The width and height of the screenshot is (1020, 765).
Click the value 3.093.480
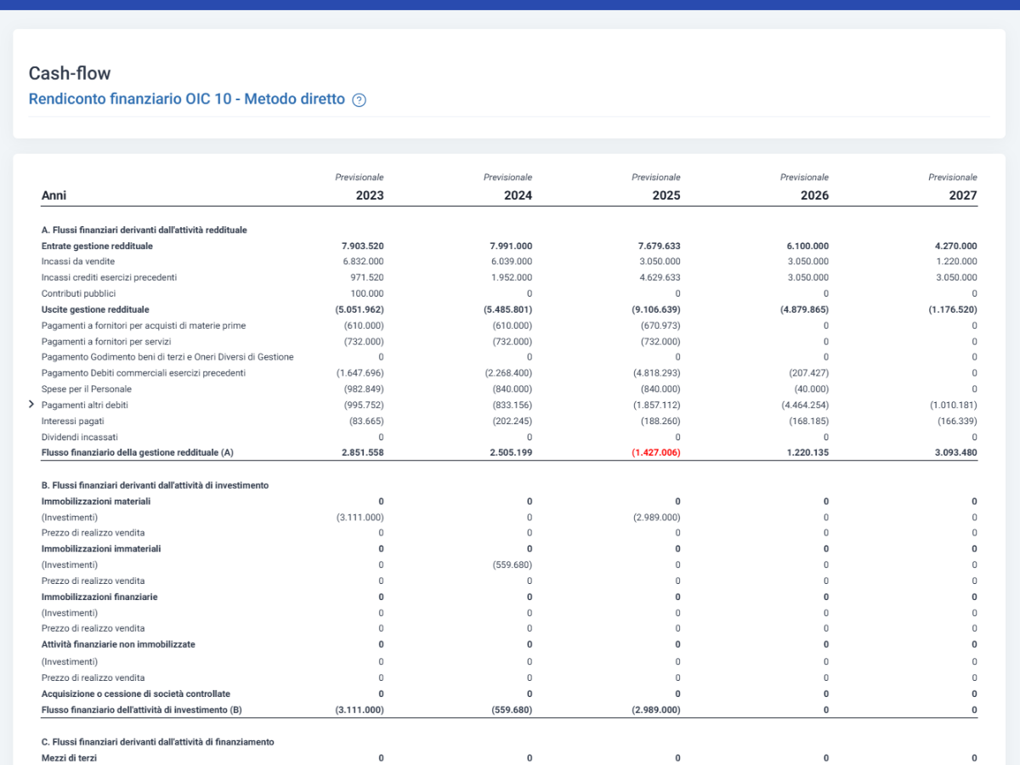click(956, 453)
